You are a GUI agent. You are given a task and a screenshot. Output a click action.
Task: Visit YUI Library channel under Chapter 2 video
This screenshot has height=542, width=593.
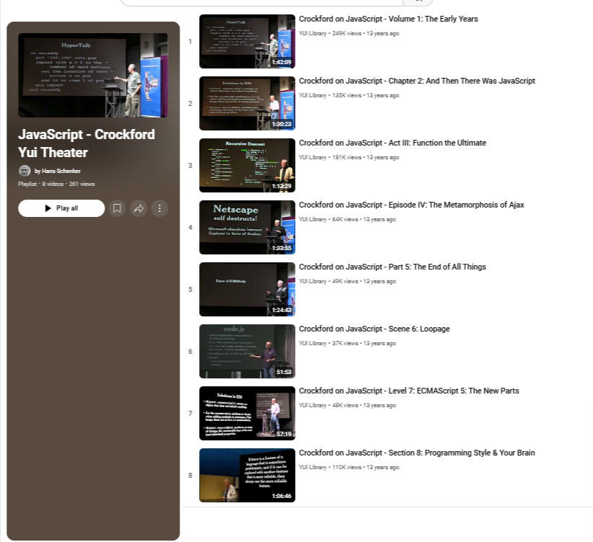312,95
